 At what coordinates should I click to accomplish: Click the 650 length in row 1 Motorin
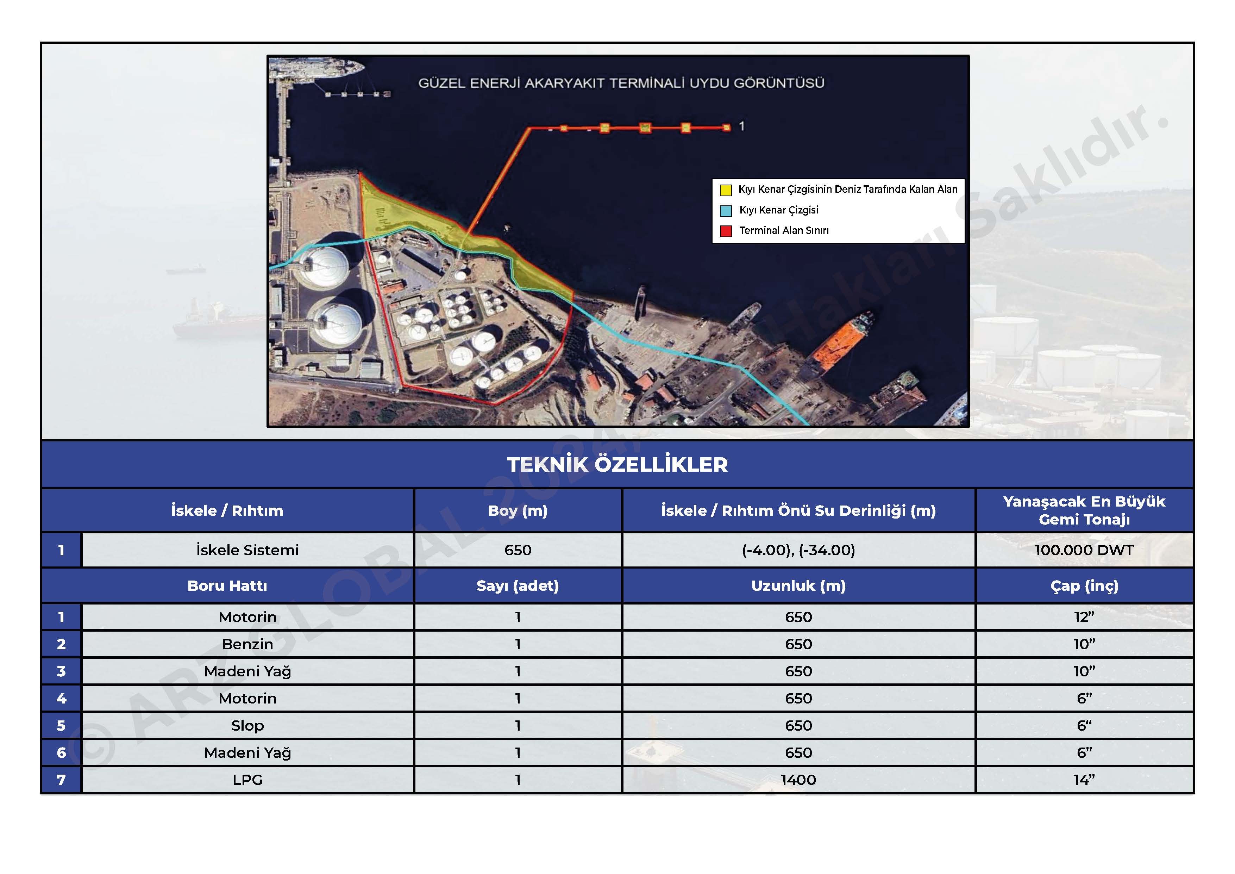click(798, 617)
